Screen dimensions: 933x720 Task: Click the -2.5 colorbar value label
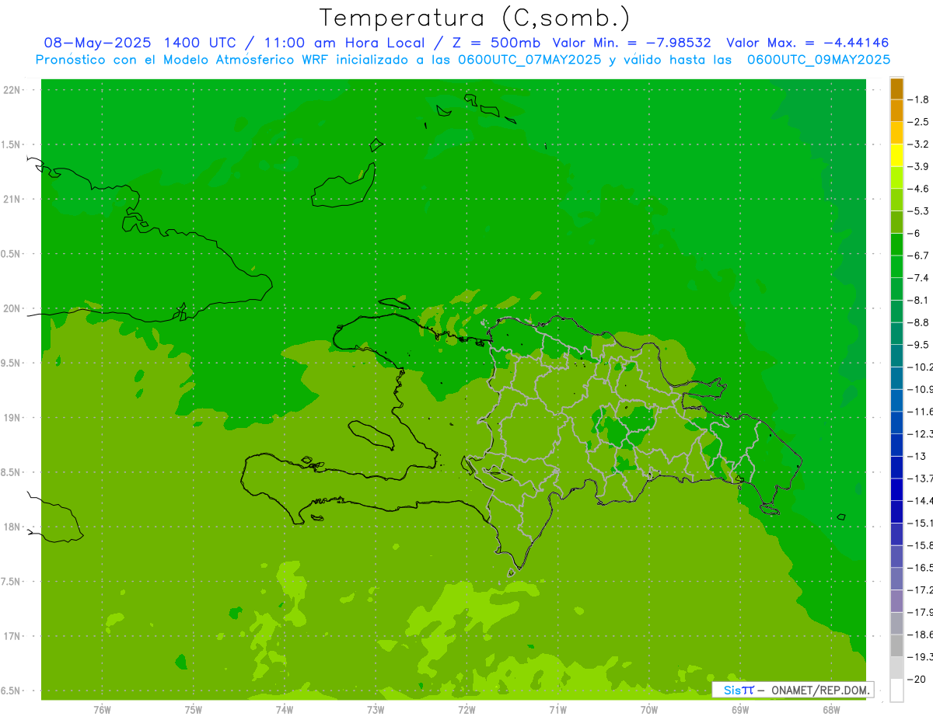tap(918, 122)
